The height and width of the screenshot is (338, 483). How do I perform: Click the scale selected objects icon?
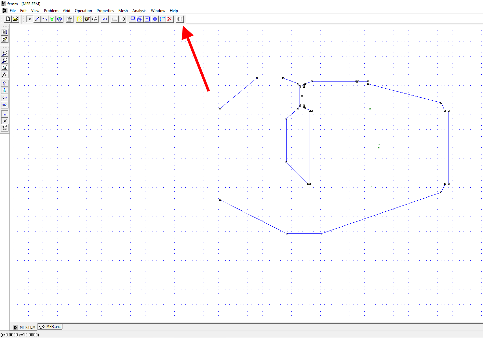[x=147, y=19]
